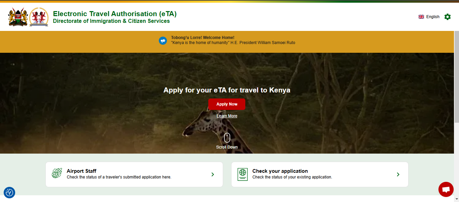The image size is (459, 202).
Task: Open the Airport Staff card heading
Action: point(82,171)
